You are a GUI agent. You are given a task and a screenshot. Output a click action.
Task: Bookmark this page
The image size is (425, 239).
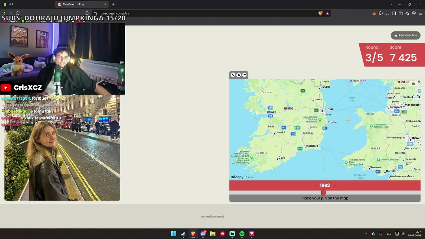tap(87, 13)
